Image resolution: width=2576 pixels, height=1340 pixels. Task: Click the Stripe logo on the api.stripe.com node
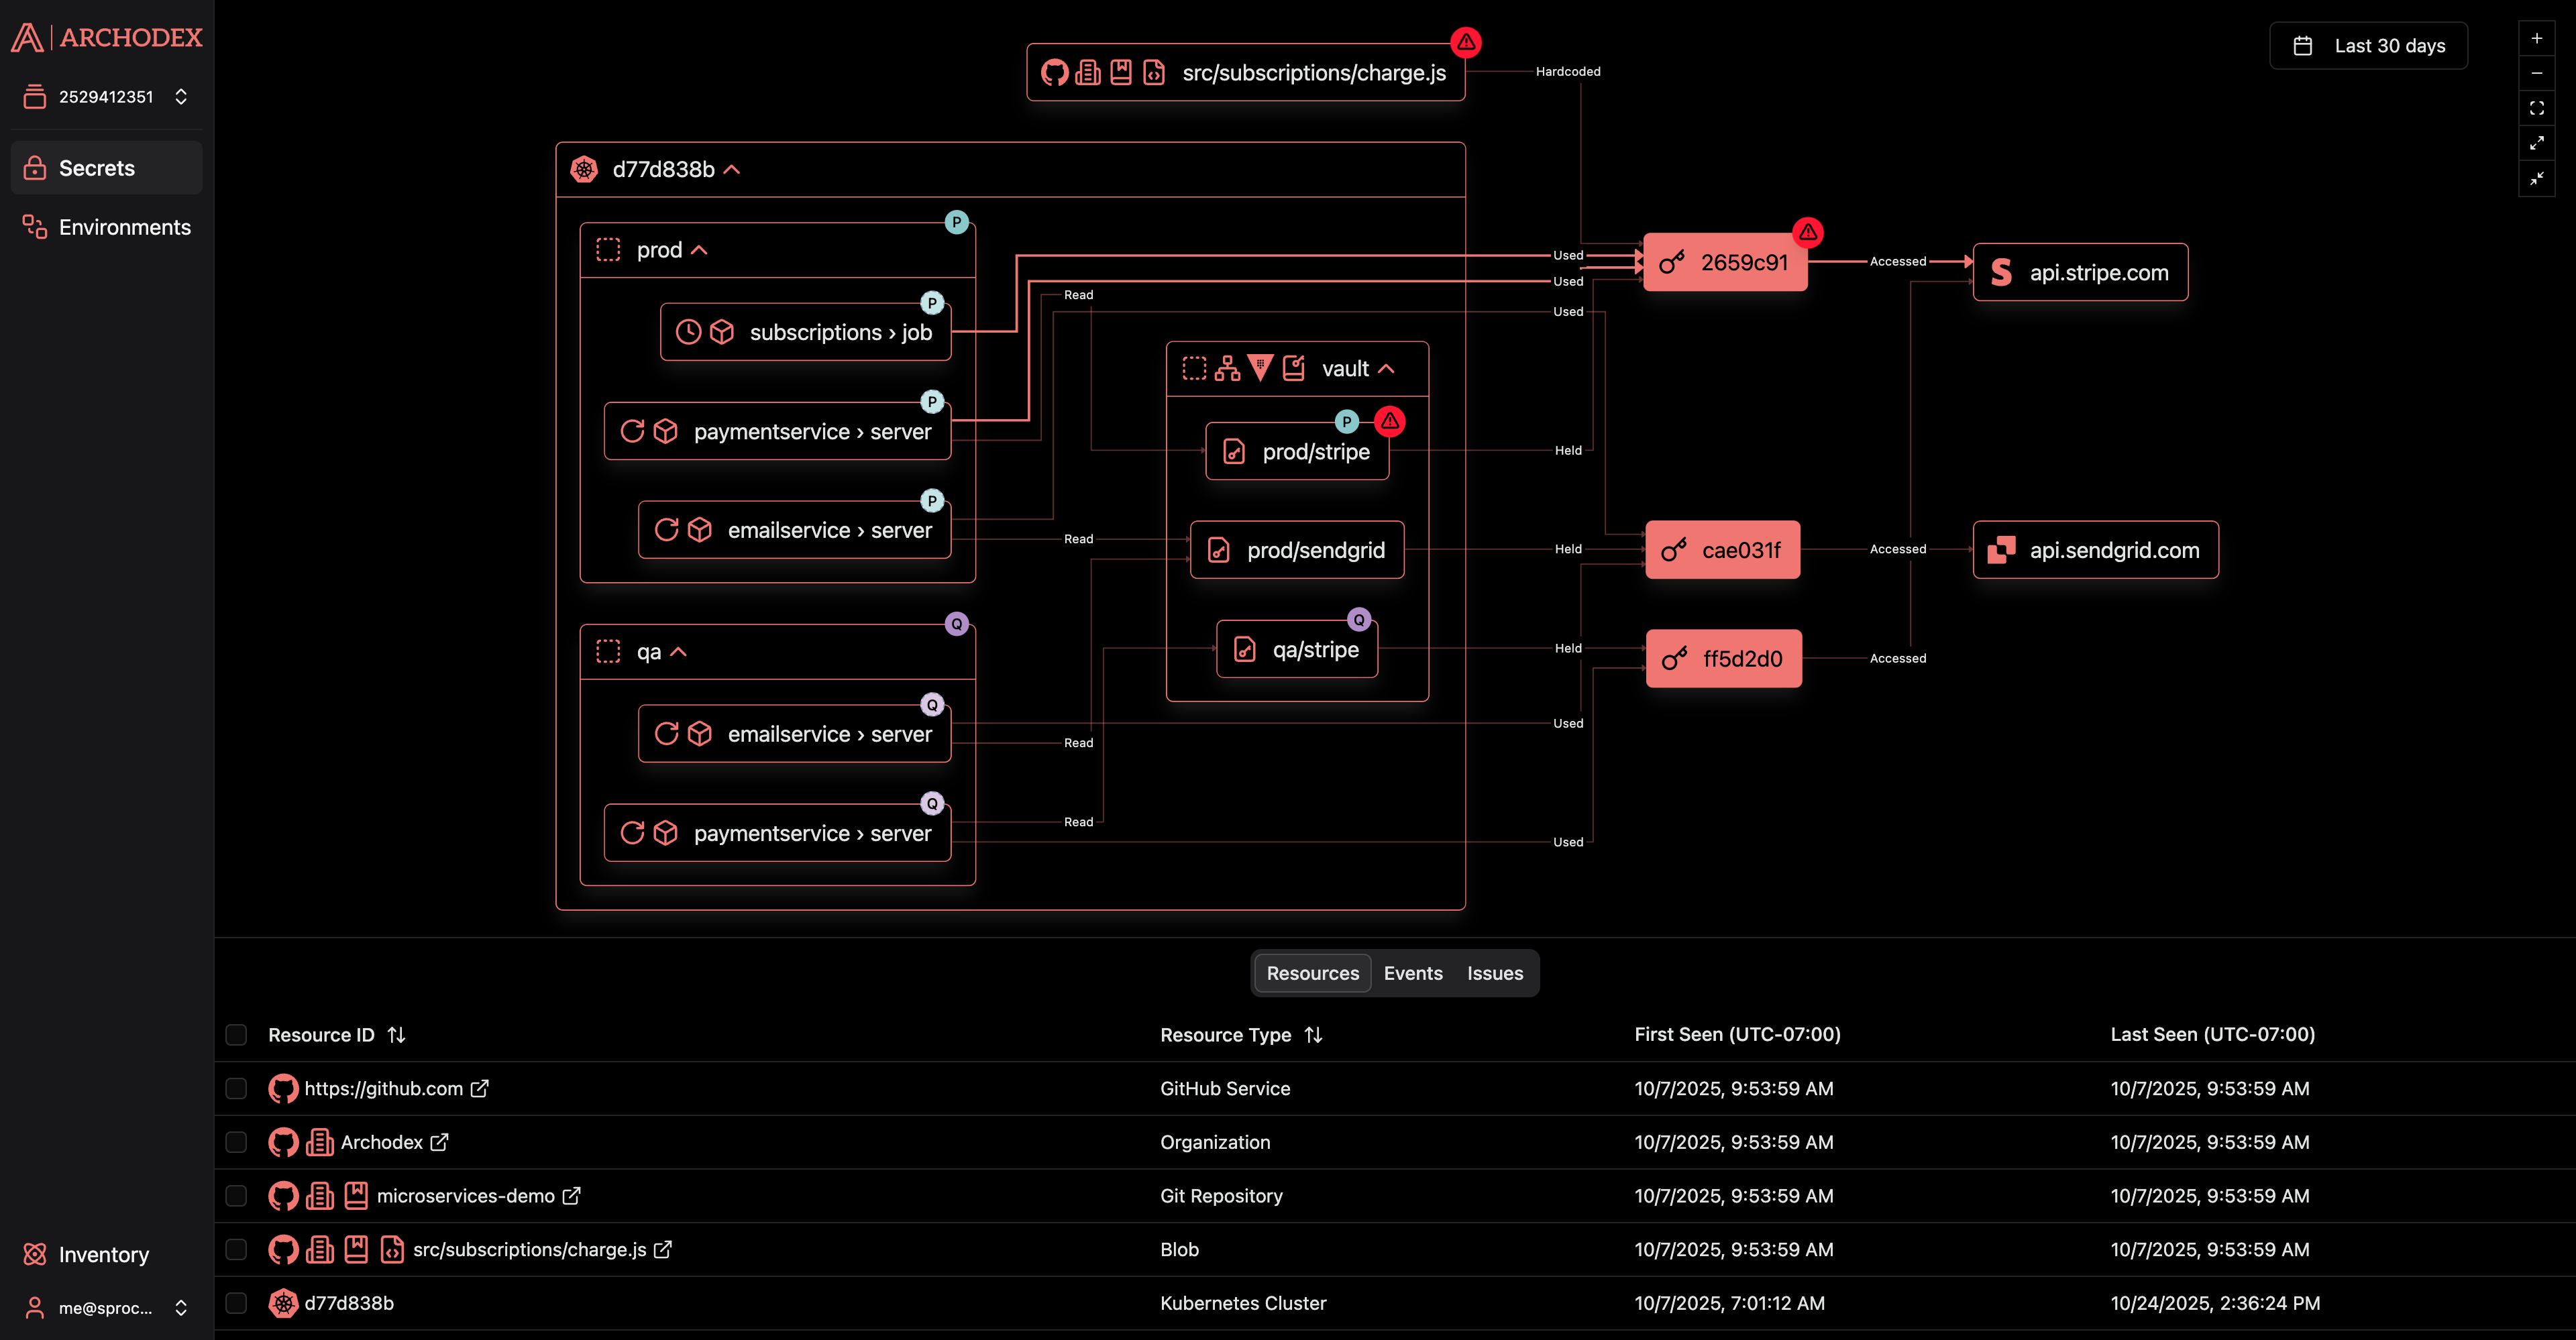tap(2001, 271)
